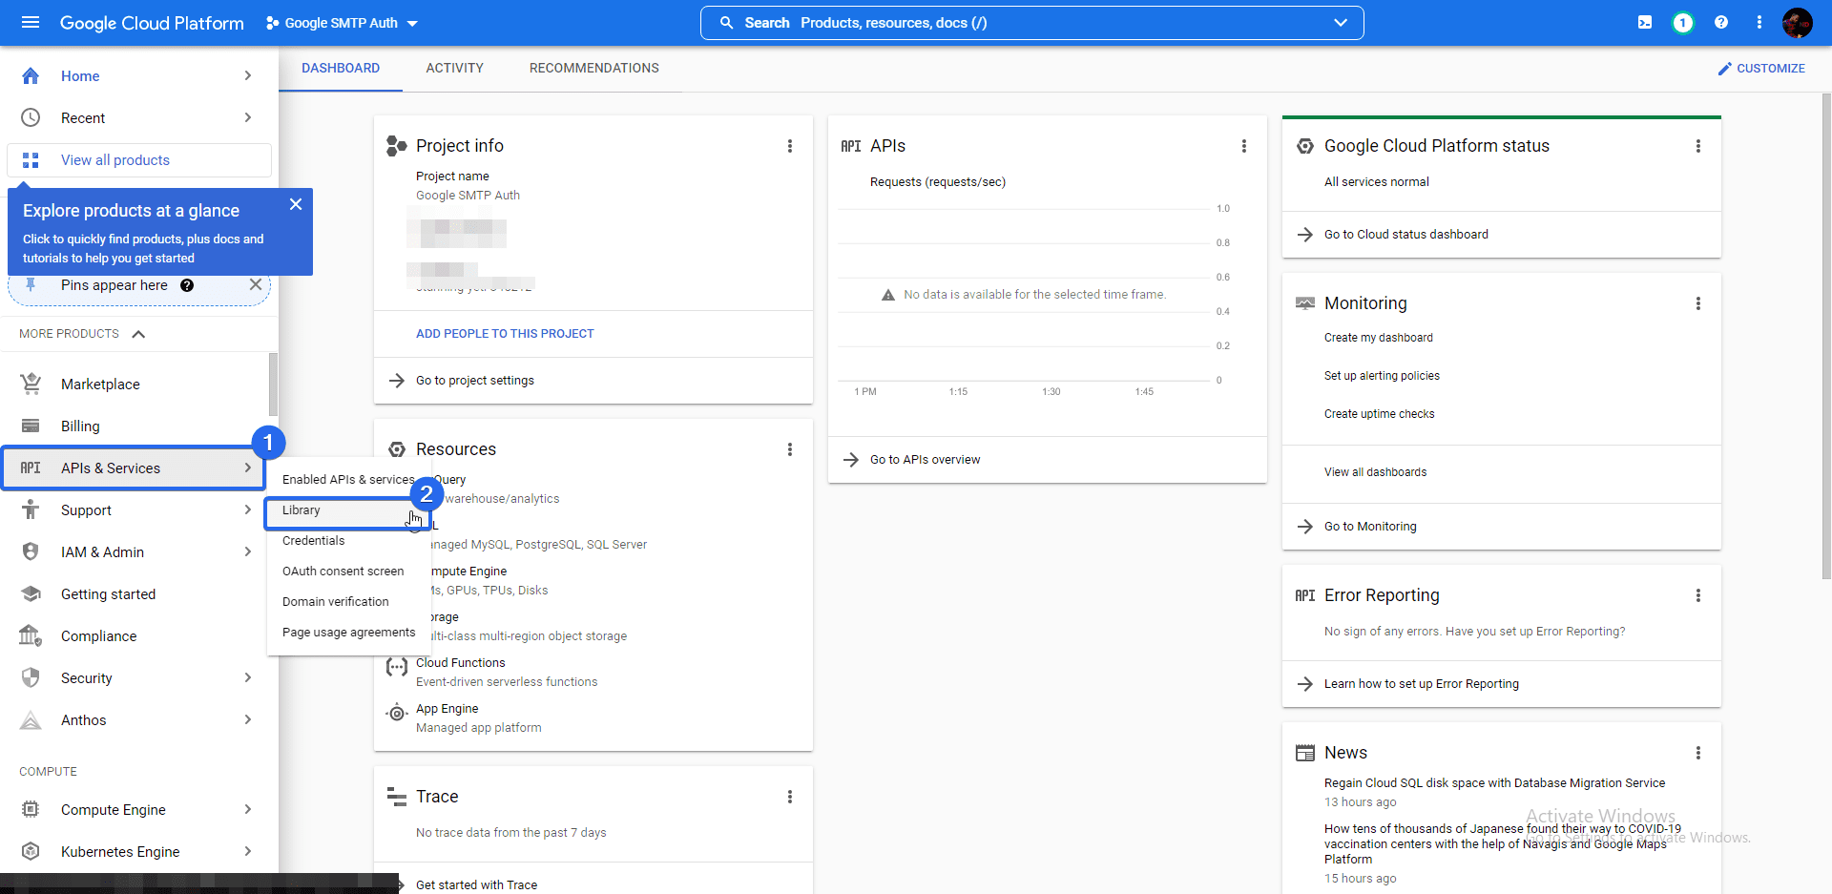Close the Explore products tooltip
1832x894 pixels.
(296, 204)
